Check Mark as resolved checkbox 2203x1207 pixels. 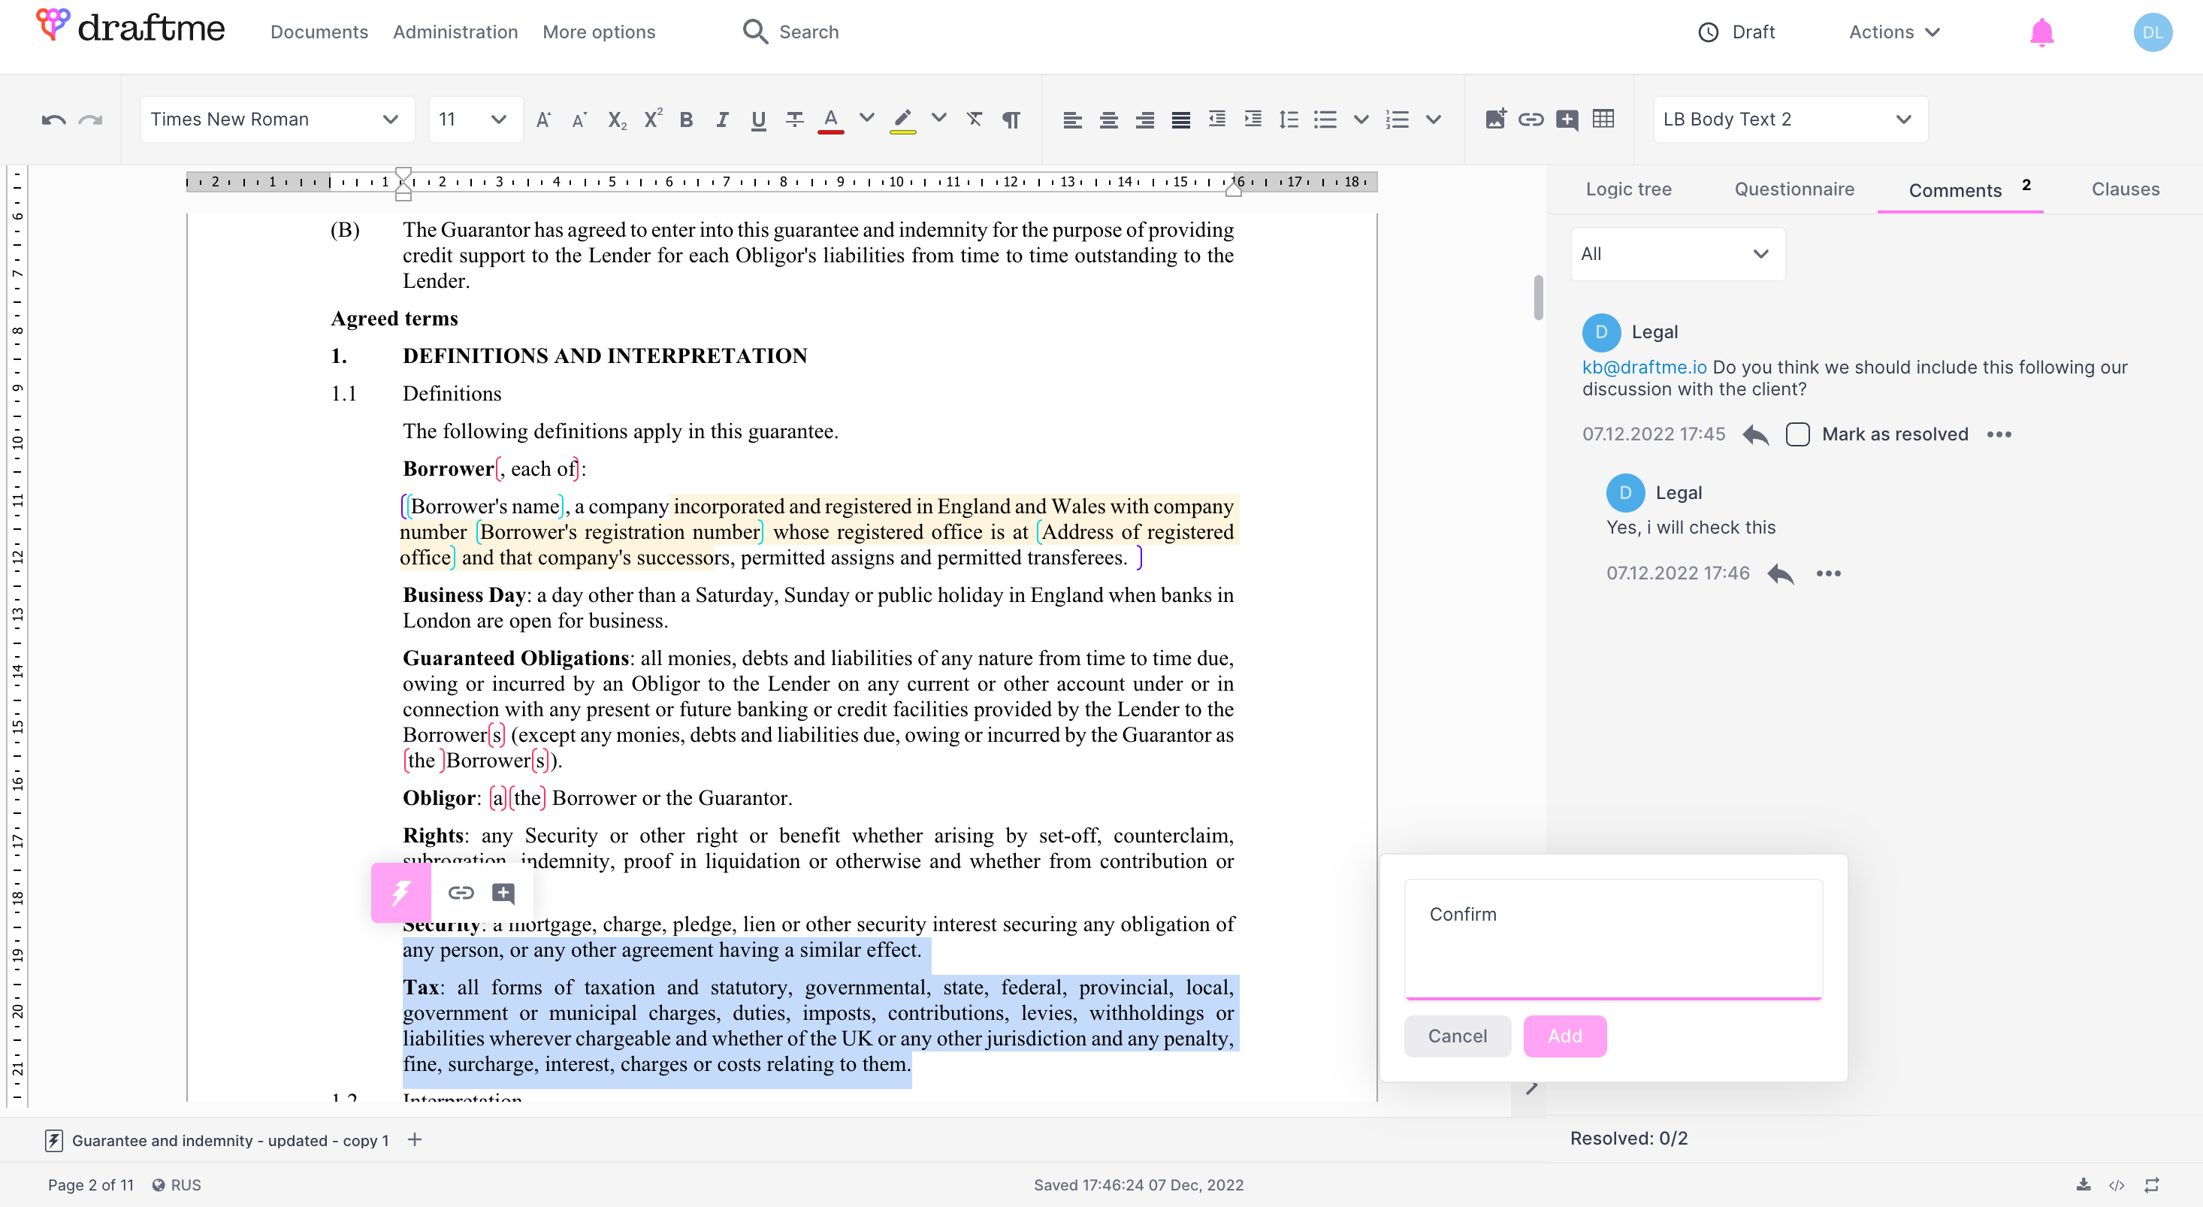point(1797,434)
